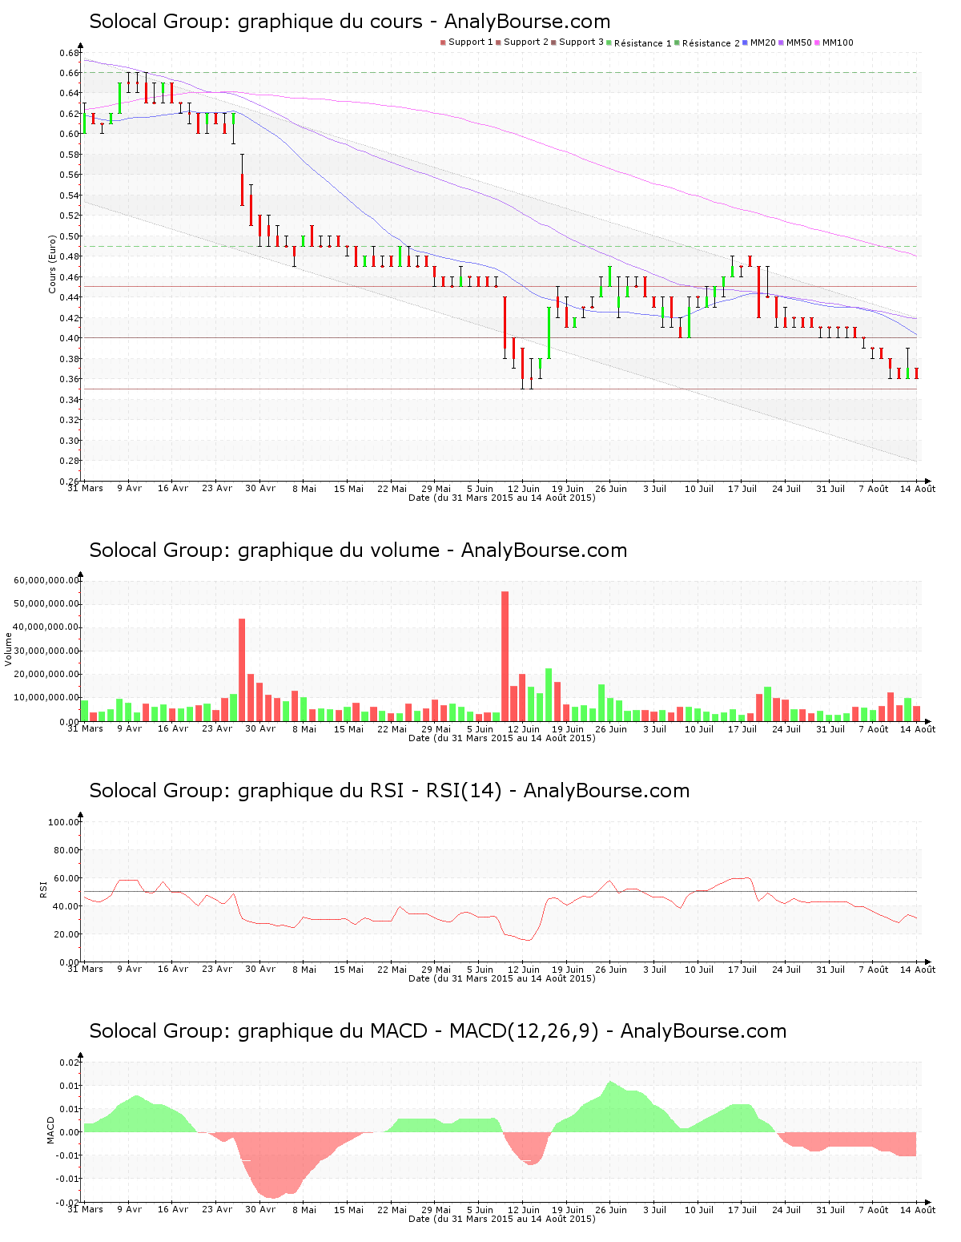Image resolution: width=961 pixels, height=1242 pixels.
Task: Click the 'graphique du volume' chart title
Action: (x=358, y=550)
